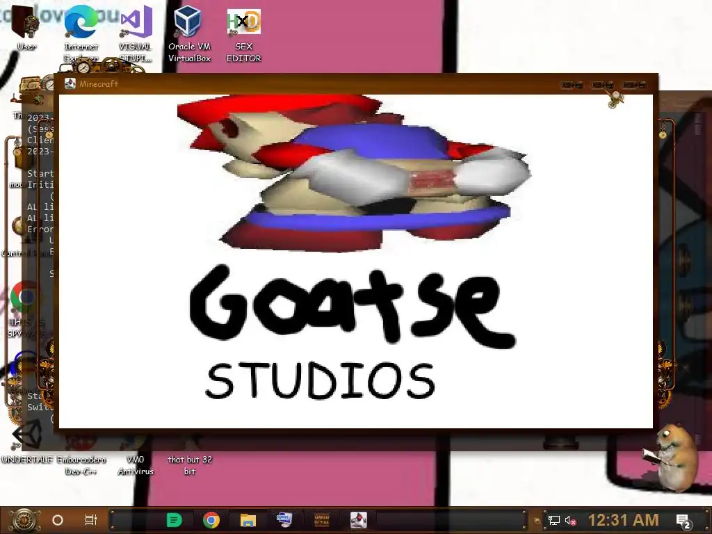Open File Explorer from the taskbar

point(248,520)
